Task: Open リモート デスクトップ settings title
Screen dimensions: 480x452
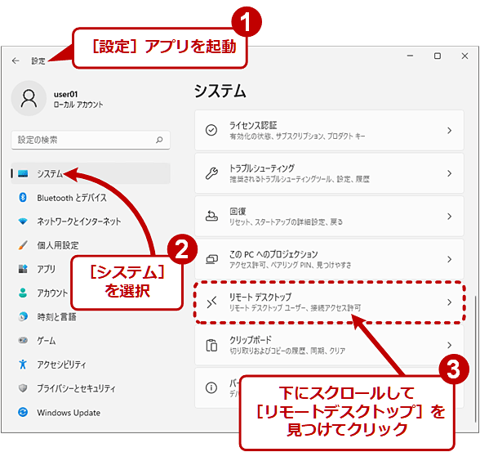Action: click(260, 297)
